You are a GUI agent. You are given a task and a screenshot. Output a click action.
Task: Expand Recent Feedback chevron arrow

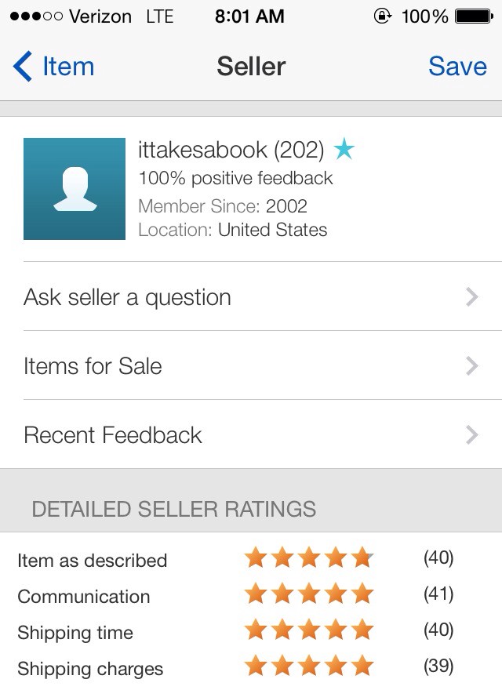click(x=471, y=435)
